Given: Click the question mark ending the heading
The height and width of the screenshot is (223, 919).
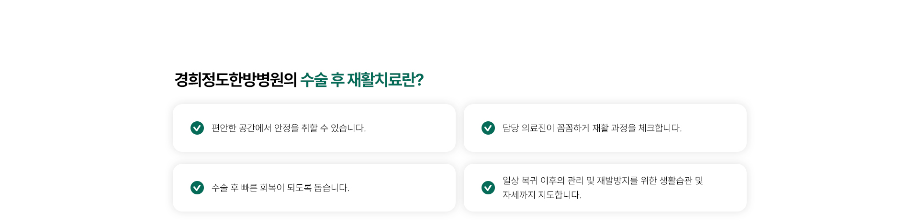Looking at the screenshot, I should click(420, 80).
